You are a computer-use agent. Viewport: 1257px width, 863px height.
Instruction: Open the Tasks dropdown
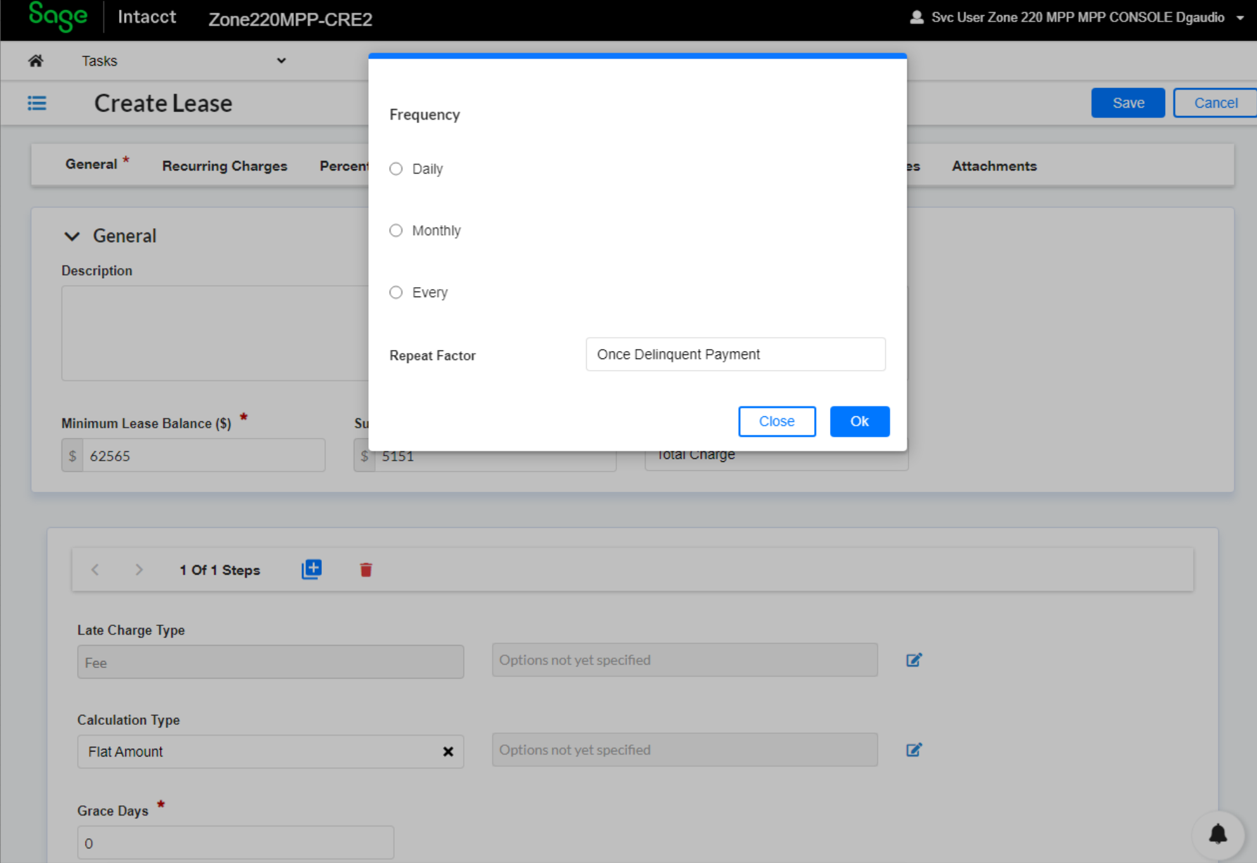pyautogui.click(x=184, y=61)
